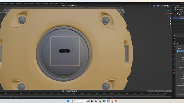Click the bright red X axis on gizmo
Image resolution: width=184 pixels, height=103 pixels.
pyautogui.click(x=171, y=13)
